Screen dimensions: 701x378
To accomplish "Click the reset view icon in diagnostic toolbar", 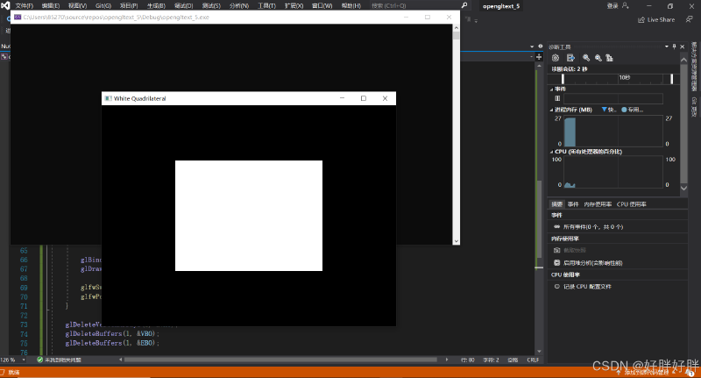I will point(609,58).
